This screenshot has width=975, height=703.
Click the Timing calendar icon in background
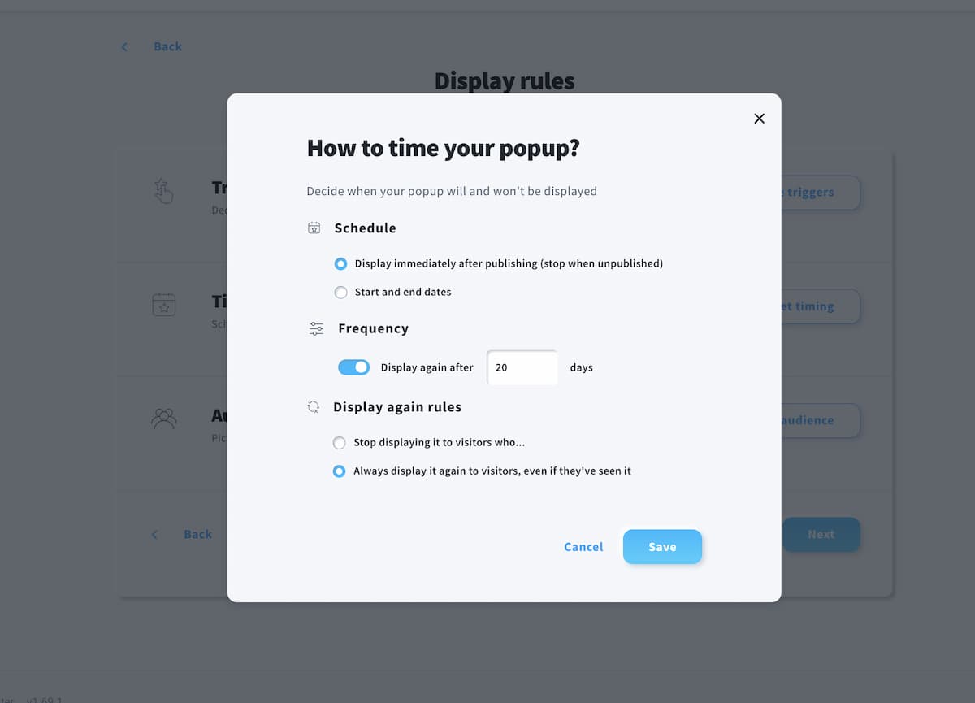tap(164, 306)
